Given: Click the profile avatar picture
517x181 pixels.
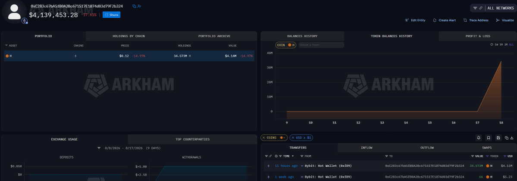Looking at the screenshot, I should pyautogui.click(x=14, y=12).
